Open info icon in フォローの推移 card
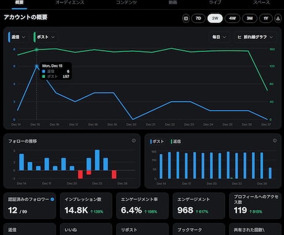This screenshot has width=284, height=235. (133, 140)
